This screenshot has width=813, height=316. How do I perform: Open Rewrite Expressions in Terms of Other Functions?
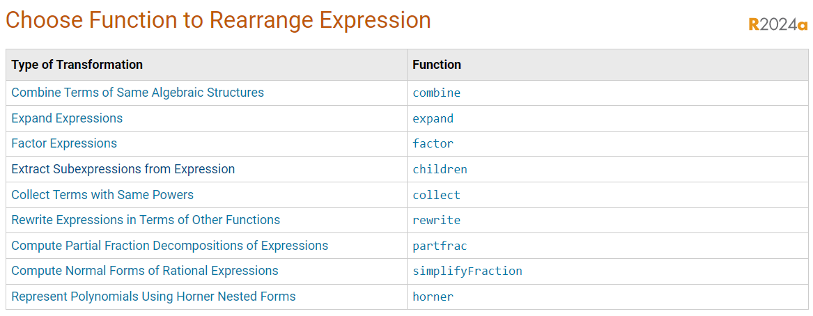coord(146,220)
